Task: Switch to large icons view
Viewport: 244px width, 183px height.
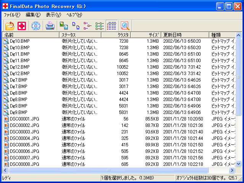Action: [76, 26]
